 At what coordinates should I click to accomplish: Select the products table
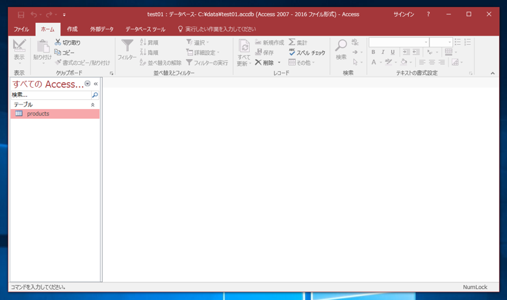[55, 114]
